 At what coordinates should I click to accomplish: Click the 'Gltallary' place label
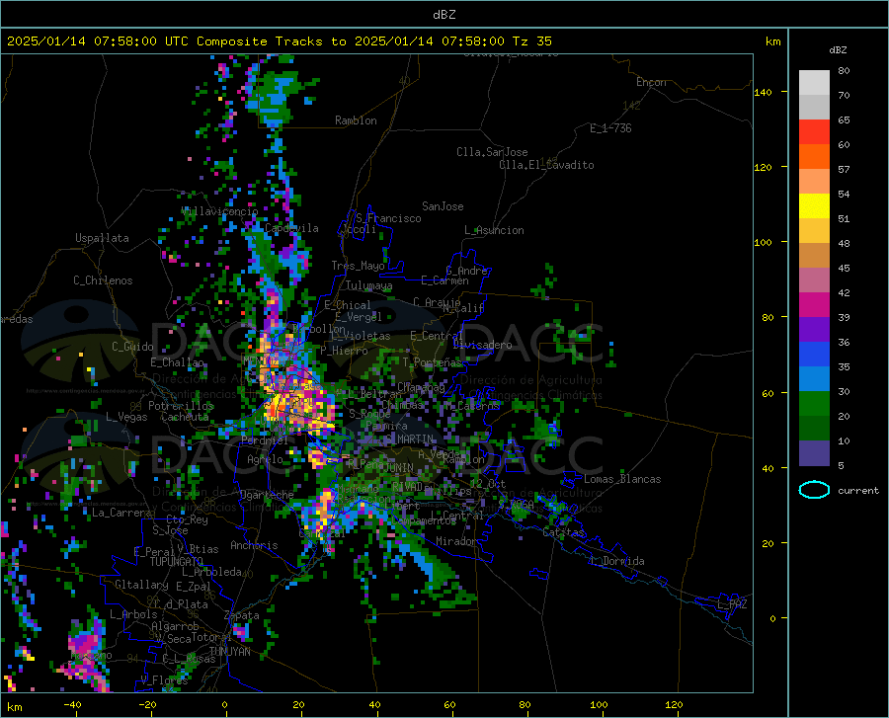141,585
